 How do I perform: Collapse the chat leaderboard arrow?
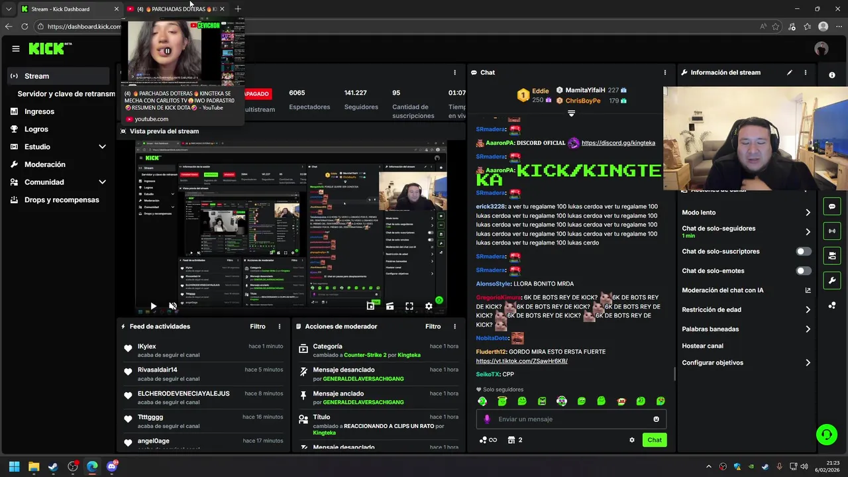(x=571, y=113)
